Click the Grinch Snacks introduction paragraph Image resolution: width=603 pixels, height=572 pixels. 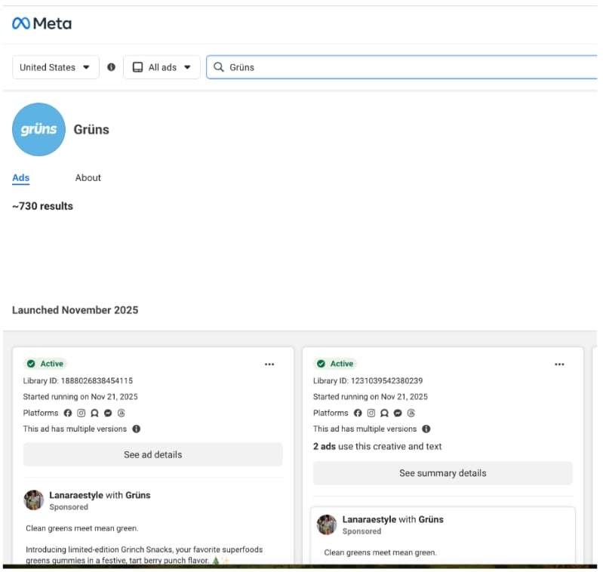[x=144, y=555]
